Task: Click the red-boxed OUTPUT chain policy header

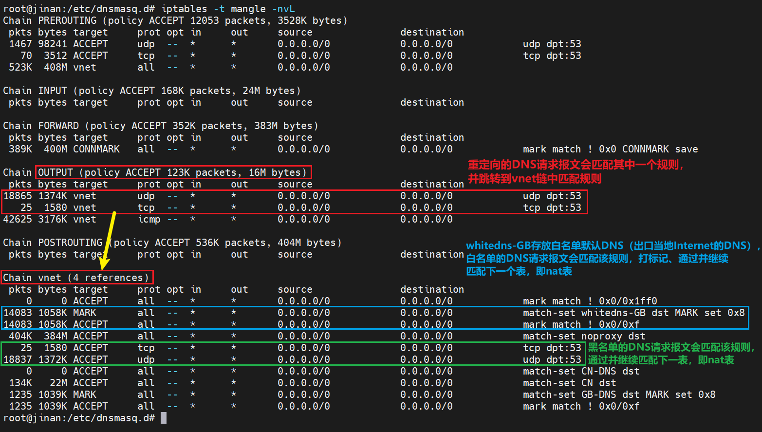Action: (173, 172)
